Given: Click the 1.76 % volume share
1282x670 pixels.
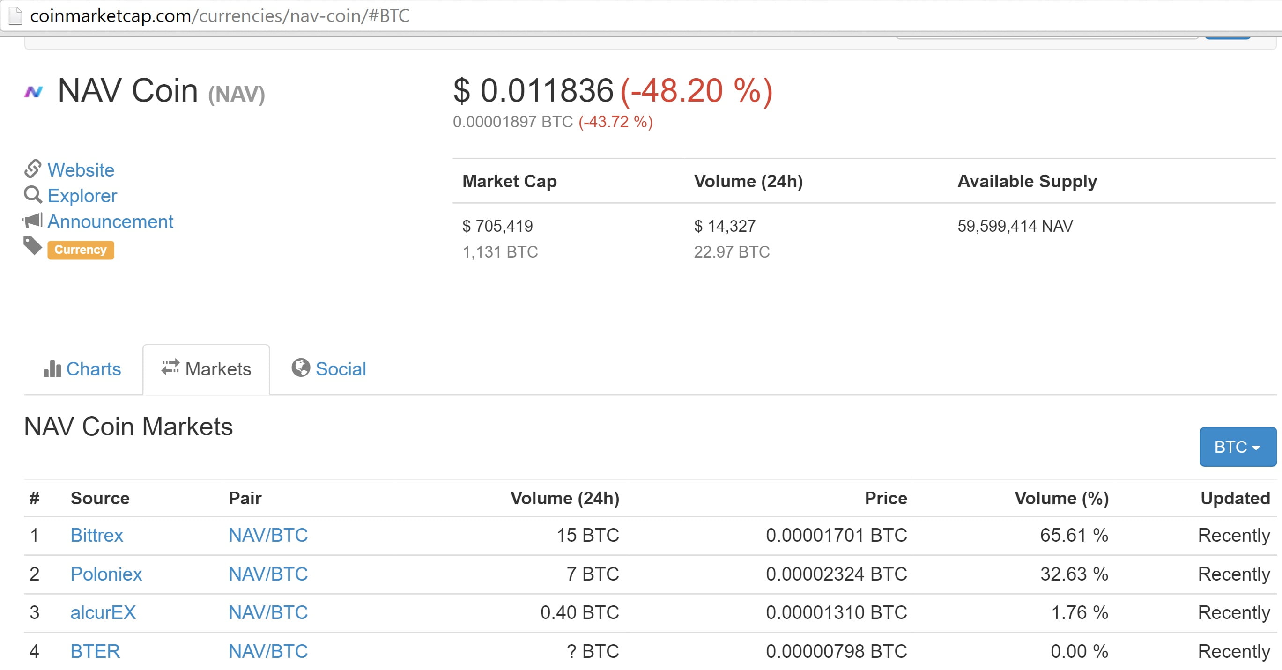Looking at the screenshot, I should coord(1080,612).
